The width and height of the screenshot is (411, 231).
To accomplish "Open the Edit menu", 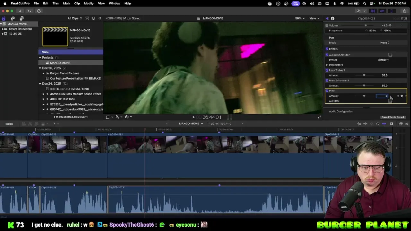I will click(46, 4).
